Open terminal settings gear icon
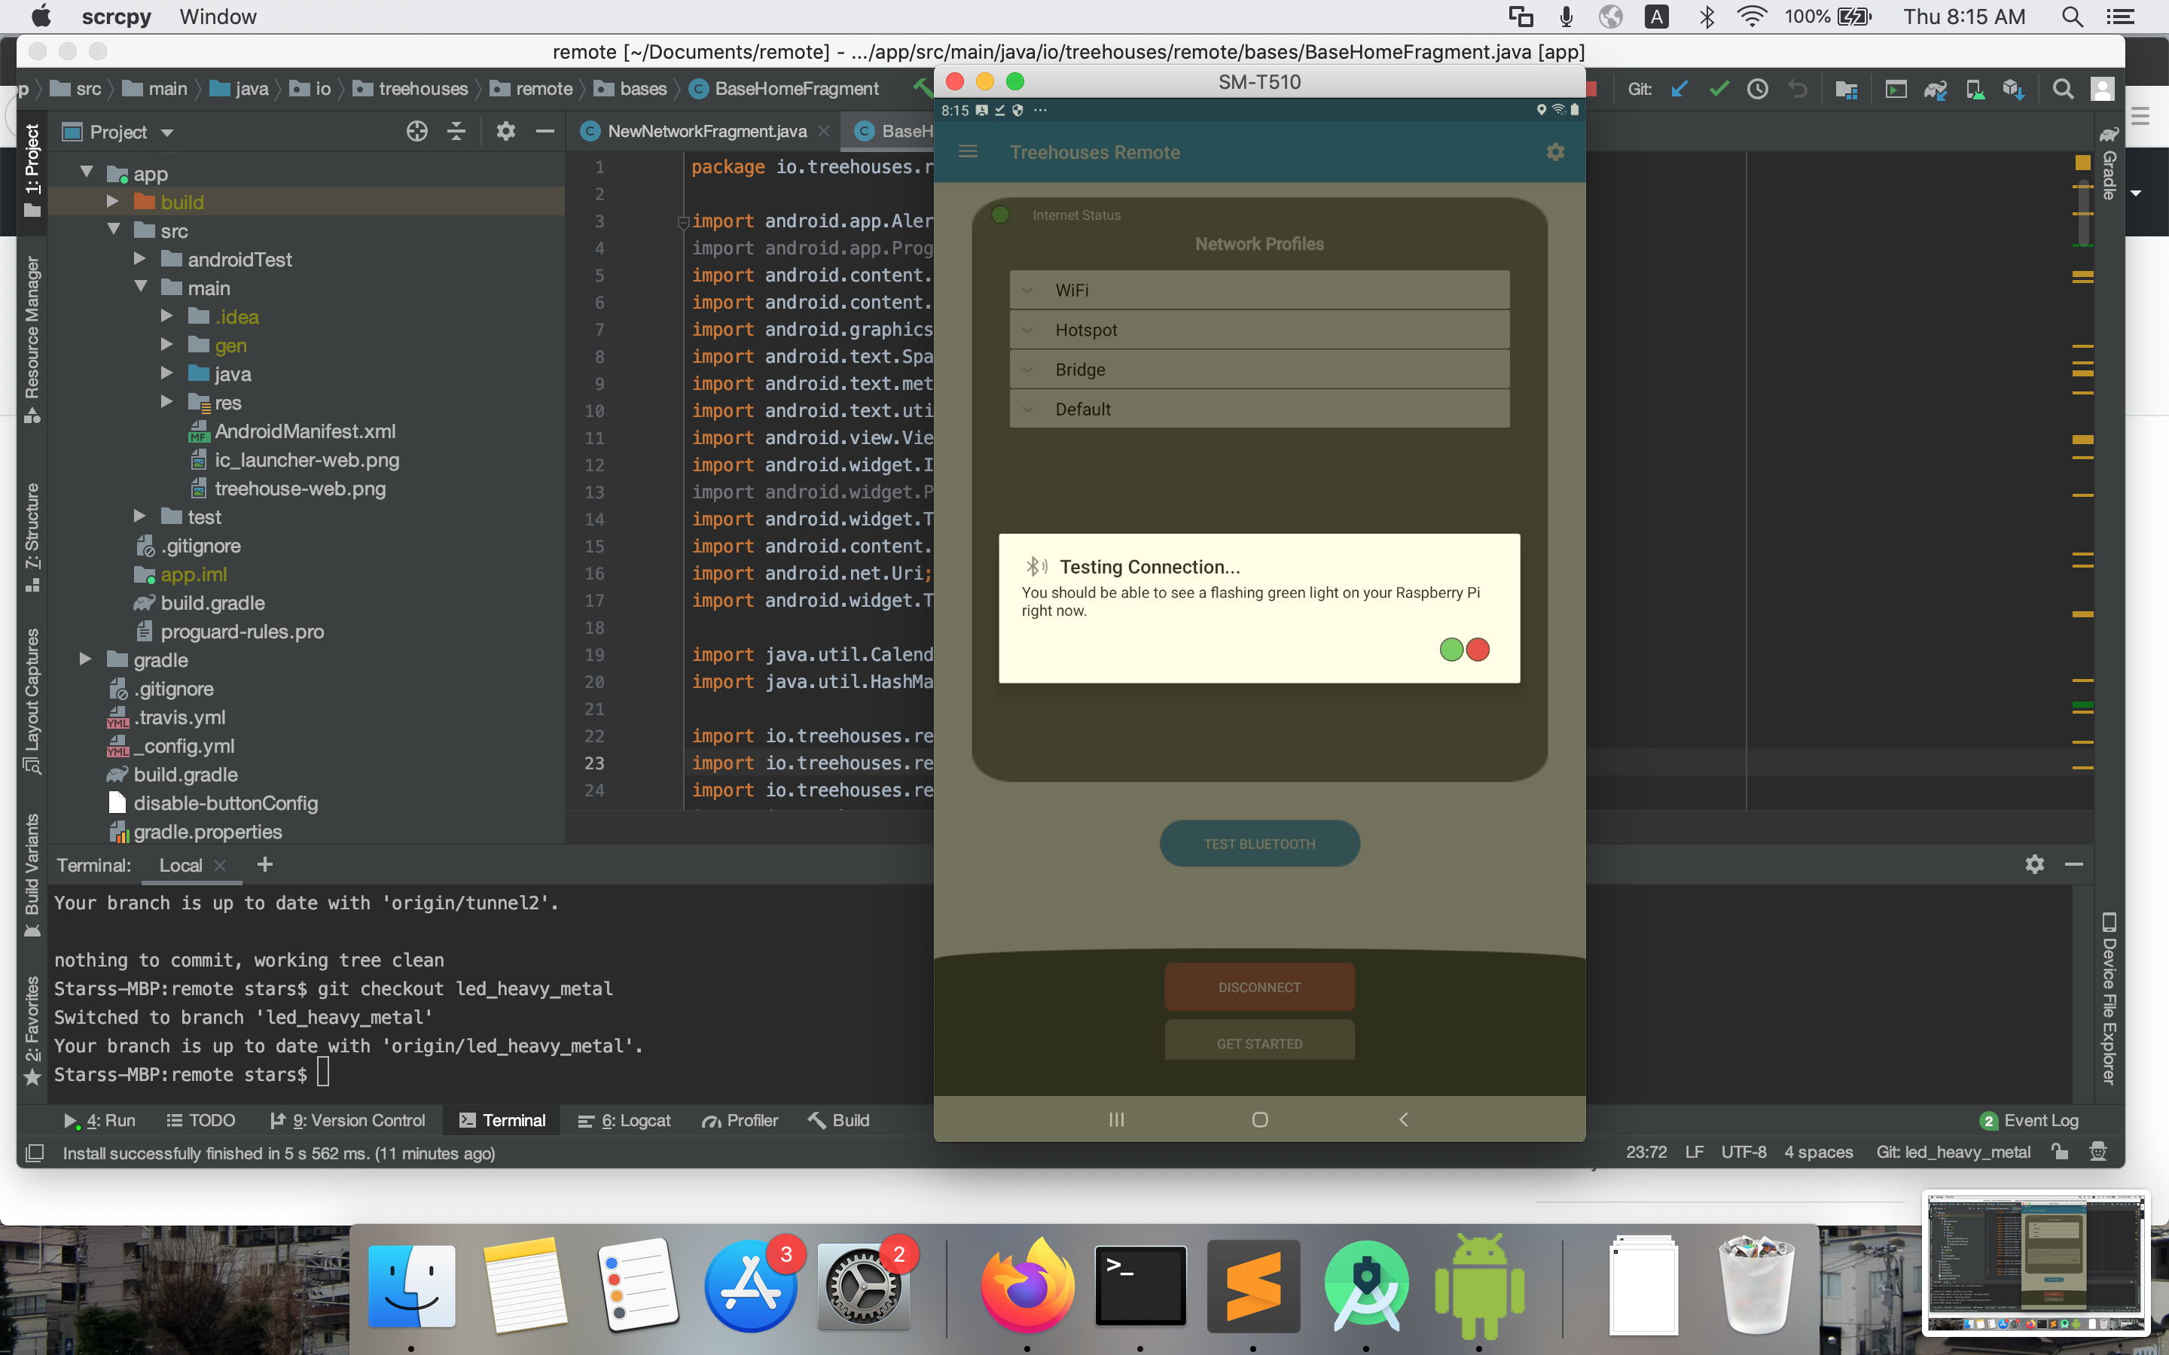Screen dimensions: 2169x1355 [x=2034, y=864]
